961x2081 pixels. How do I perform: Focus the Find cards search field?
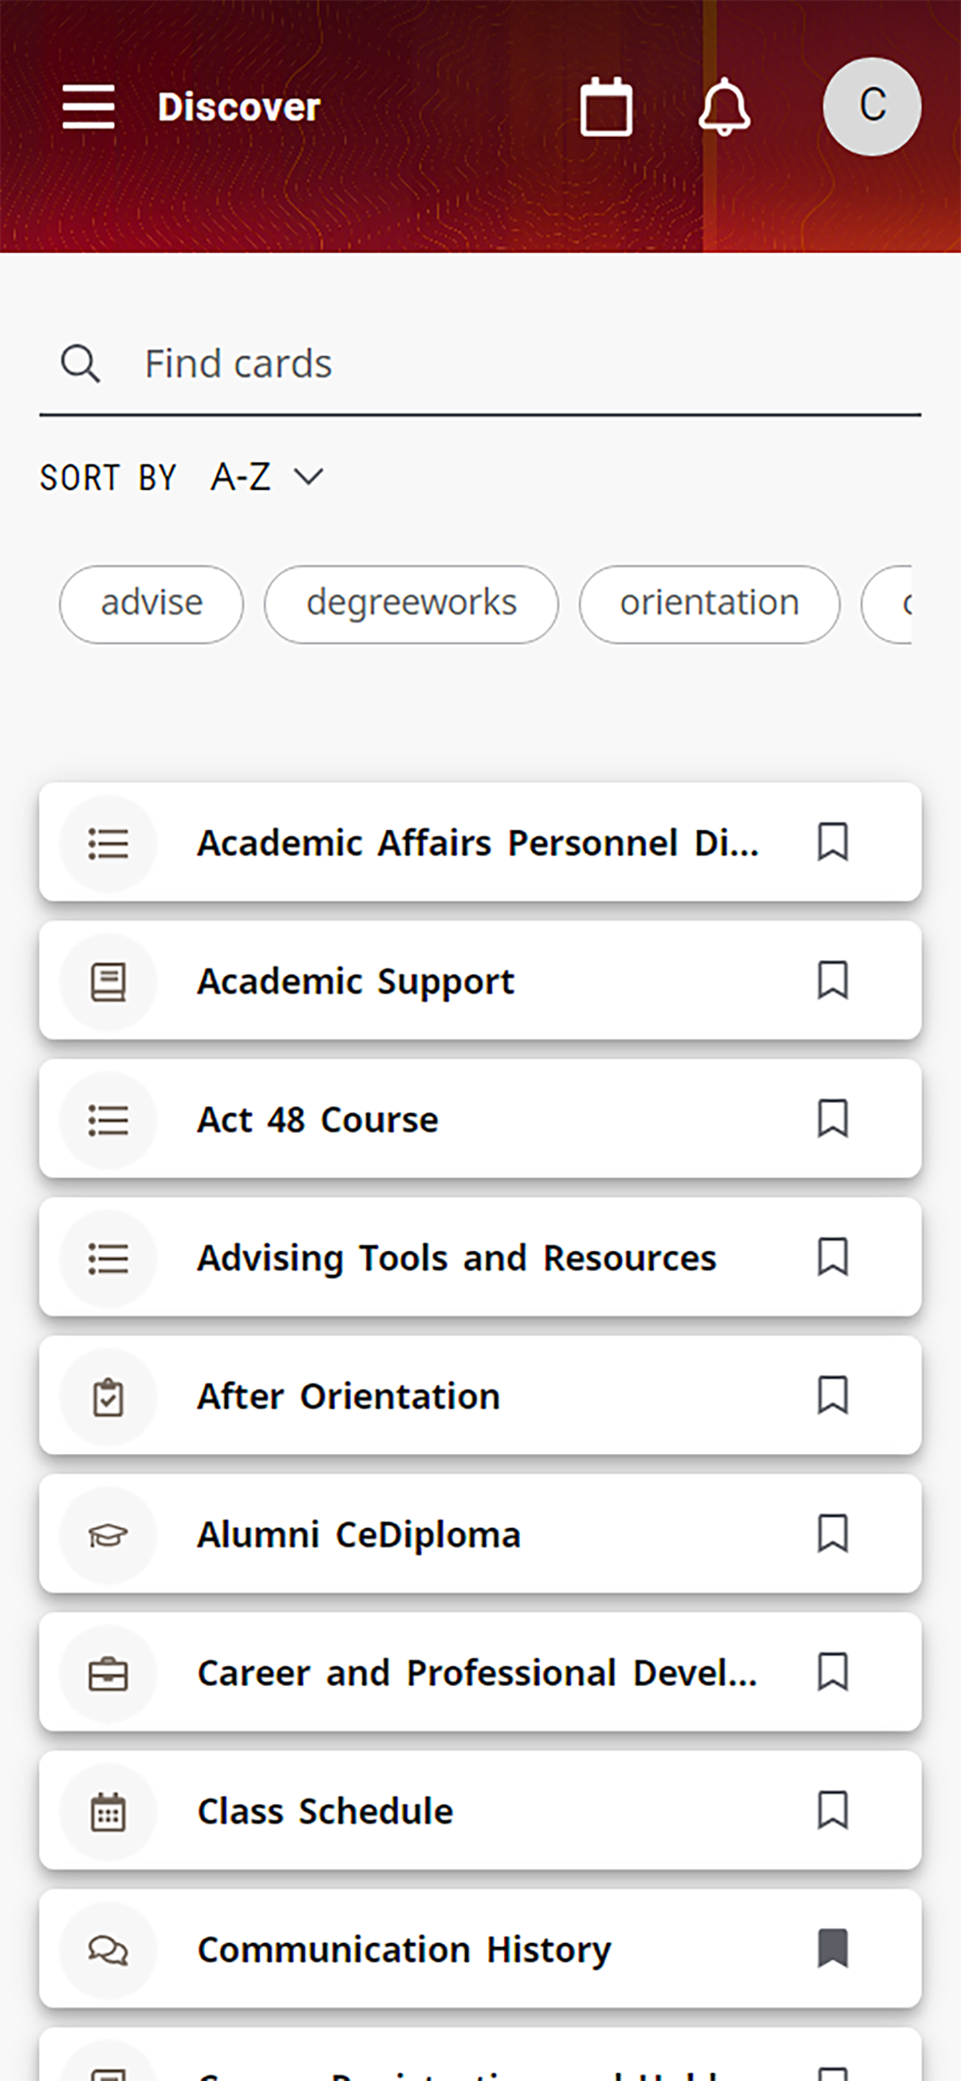point(480,364)
